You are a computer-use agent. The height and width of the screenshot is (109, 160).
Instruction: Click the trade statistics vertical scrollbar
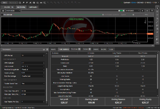point(157,71)
